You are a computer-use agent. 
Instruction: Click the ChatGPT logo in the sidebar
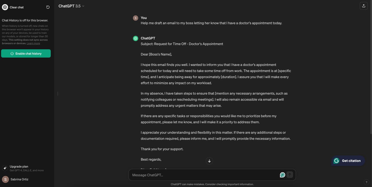click(5, 7)
